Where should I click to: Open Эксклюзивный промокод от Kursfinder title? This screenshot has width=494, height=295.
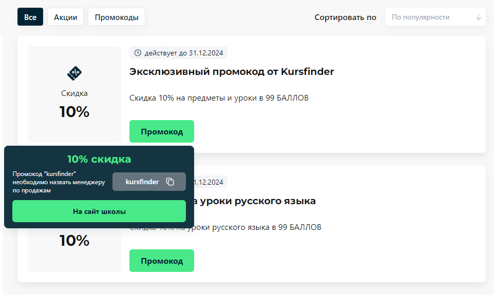coord(232,72)
